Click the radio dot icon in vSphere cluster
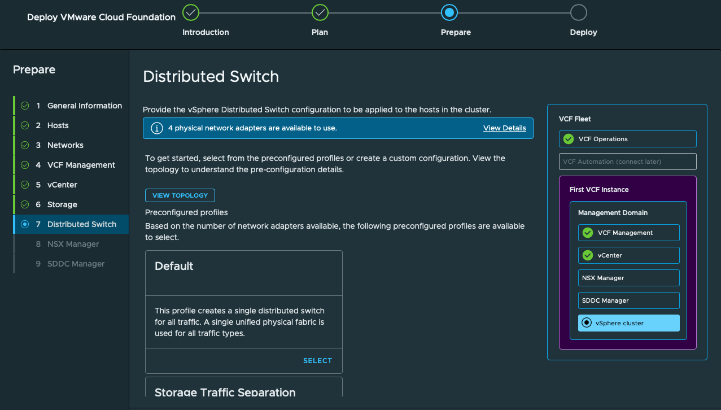Viewport: 721px width, 410px height. tap(587, 323)
